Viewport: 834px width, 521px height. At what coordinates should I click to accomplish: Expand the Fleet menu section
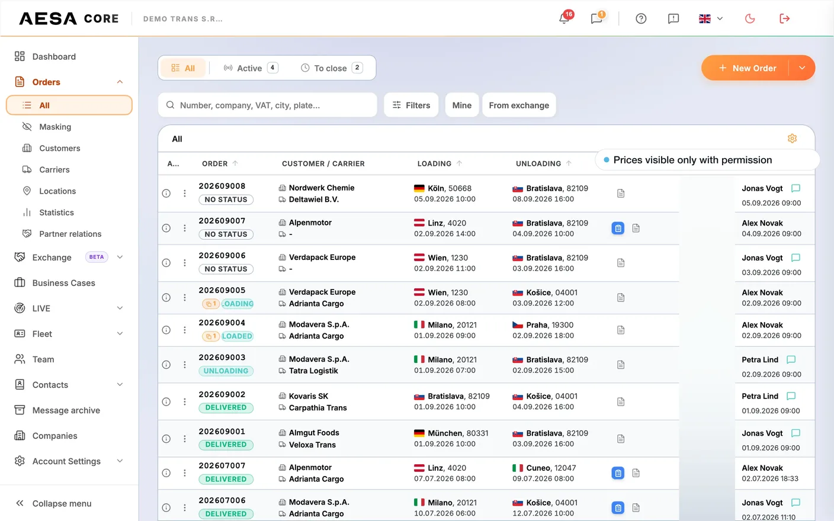[x=120, y=333]
